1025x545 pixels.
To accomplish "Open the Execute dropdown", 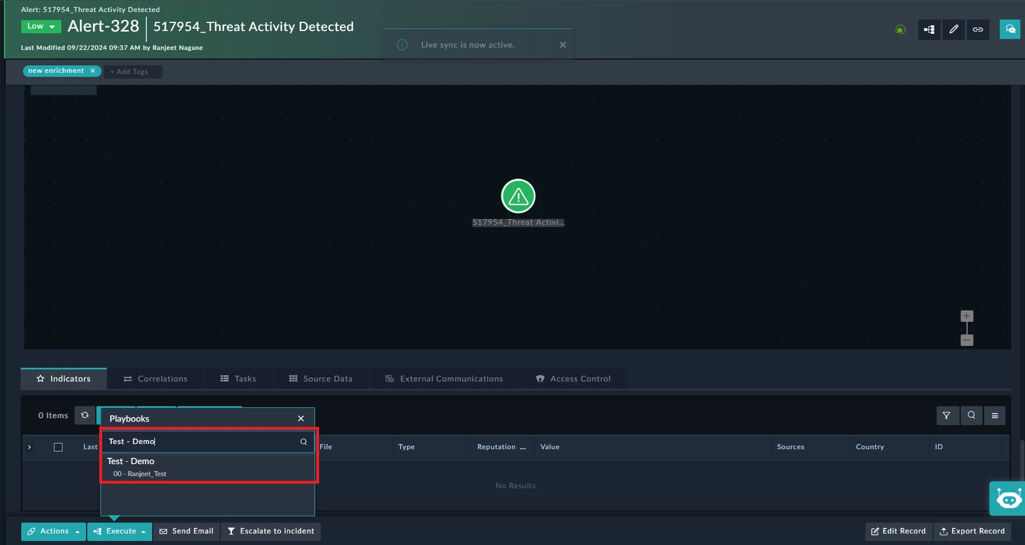I will point(120,531).
